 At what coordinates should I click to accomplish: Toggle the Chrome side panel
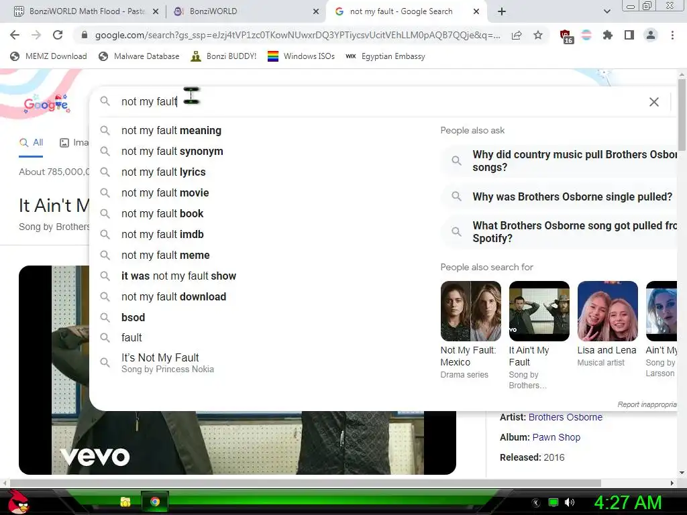629,35
